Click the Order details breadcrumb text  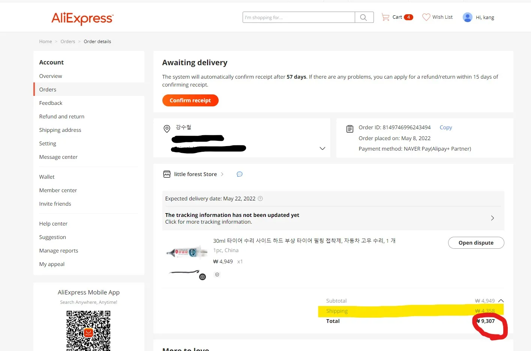click(x=97, y=42)
